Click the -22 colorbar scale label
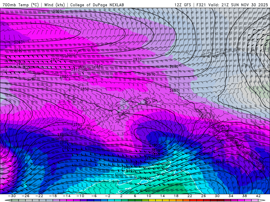This screenshot has width=270, height=202. pyautogui.click(x=39, y=196)
